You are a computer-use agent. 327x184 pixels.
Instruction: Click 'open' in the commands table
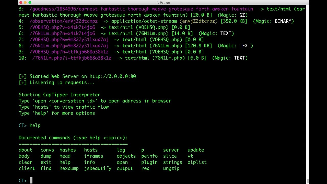[122, 162]
